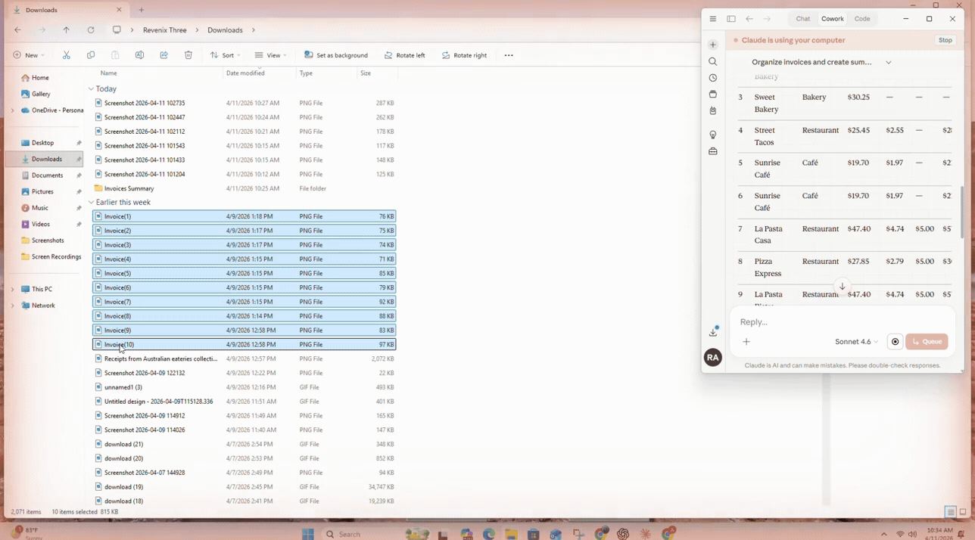Image resolution: width=975 pixels, height=540 pixels.
Task: Click Rotate left button
Action: [x=405, y=55]
